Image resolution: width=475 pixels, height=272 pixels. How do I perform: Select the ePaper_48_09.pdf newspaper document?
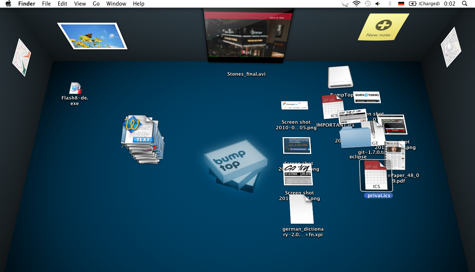[x=395, y=156]
